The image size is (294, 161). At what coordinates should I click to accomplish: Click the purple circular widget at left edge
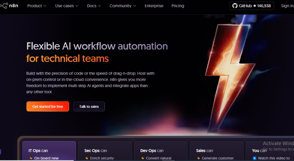(x=1, y=152)
